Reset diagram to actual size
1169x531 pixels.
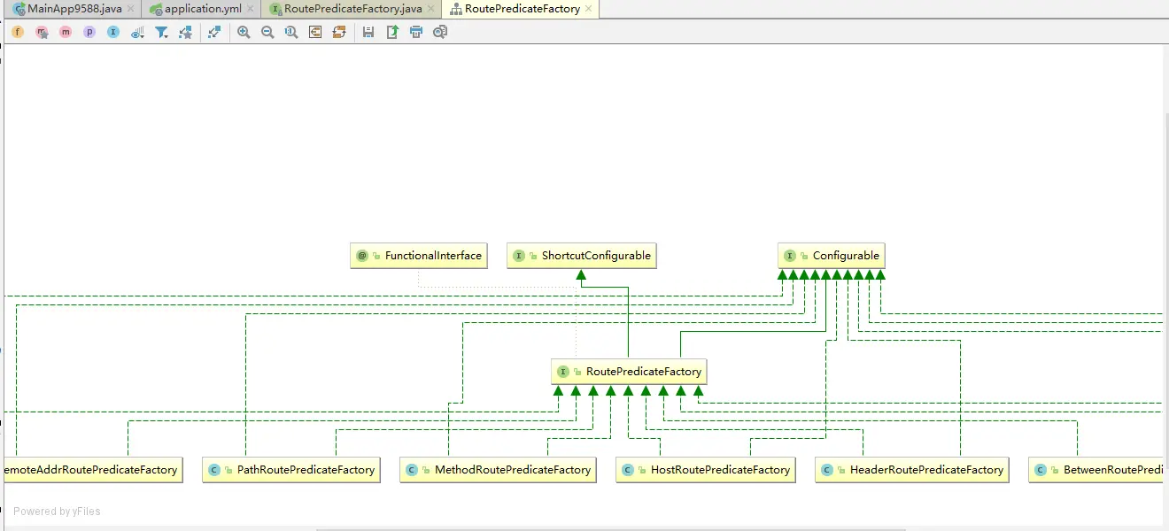[x=291, y=32]
